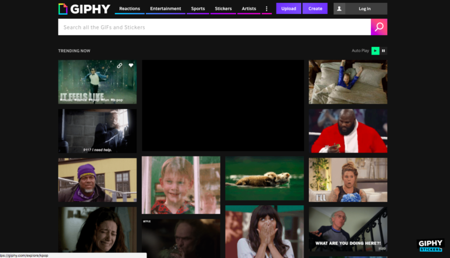This screenshot has height=258, width=450.
Task: Open the Reactions category
Action: pyautogui.click(x=129, y=9)
